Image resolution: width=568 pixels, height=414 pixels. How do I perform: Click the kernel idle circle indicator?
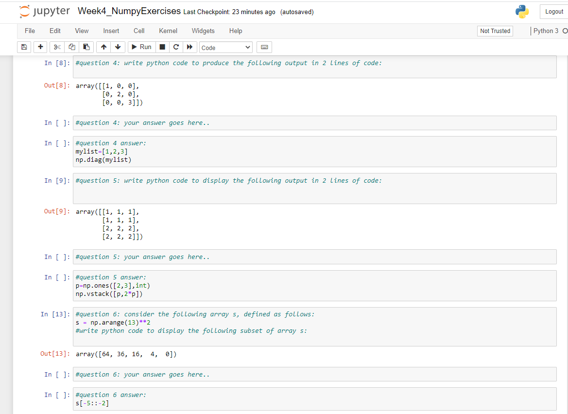(x=565, y=31)
